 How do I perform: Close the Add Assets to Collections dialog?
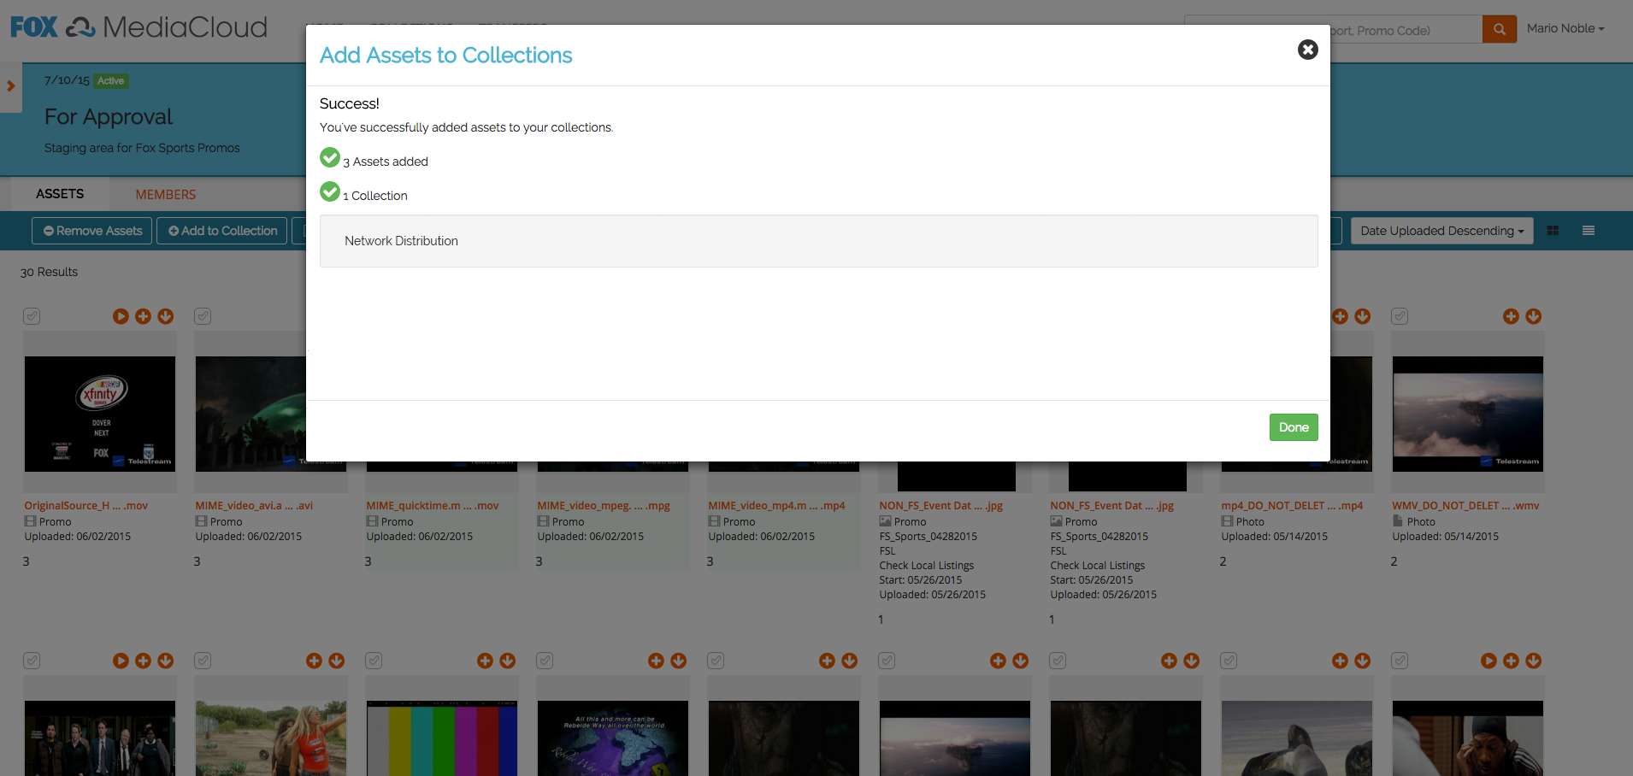(x=1307, y=50)
